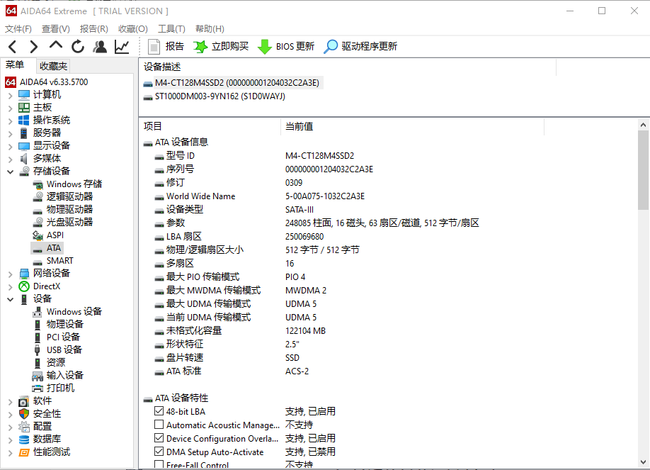The image size is (650, 470).
Task: Expand the 网络设备 tree node
Action: point(11,273)
